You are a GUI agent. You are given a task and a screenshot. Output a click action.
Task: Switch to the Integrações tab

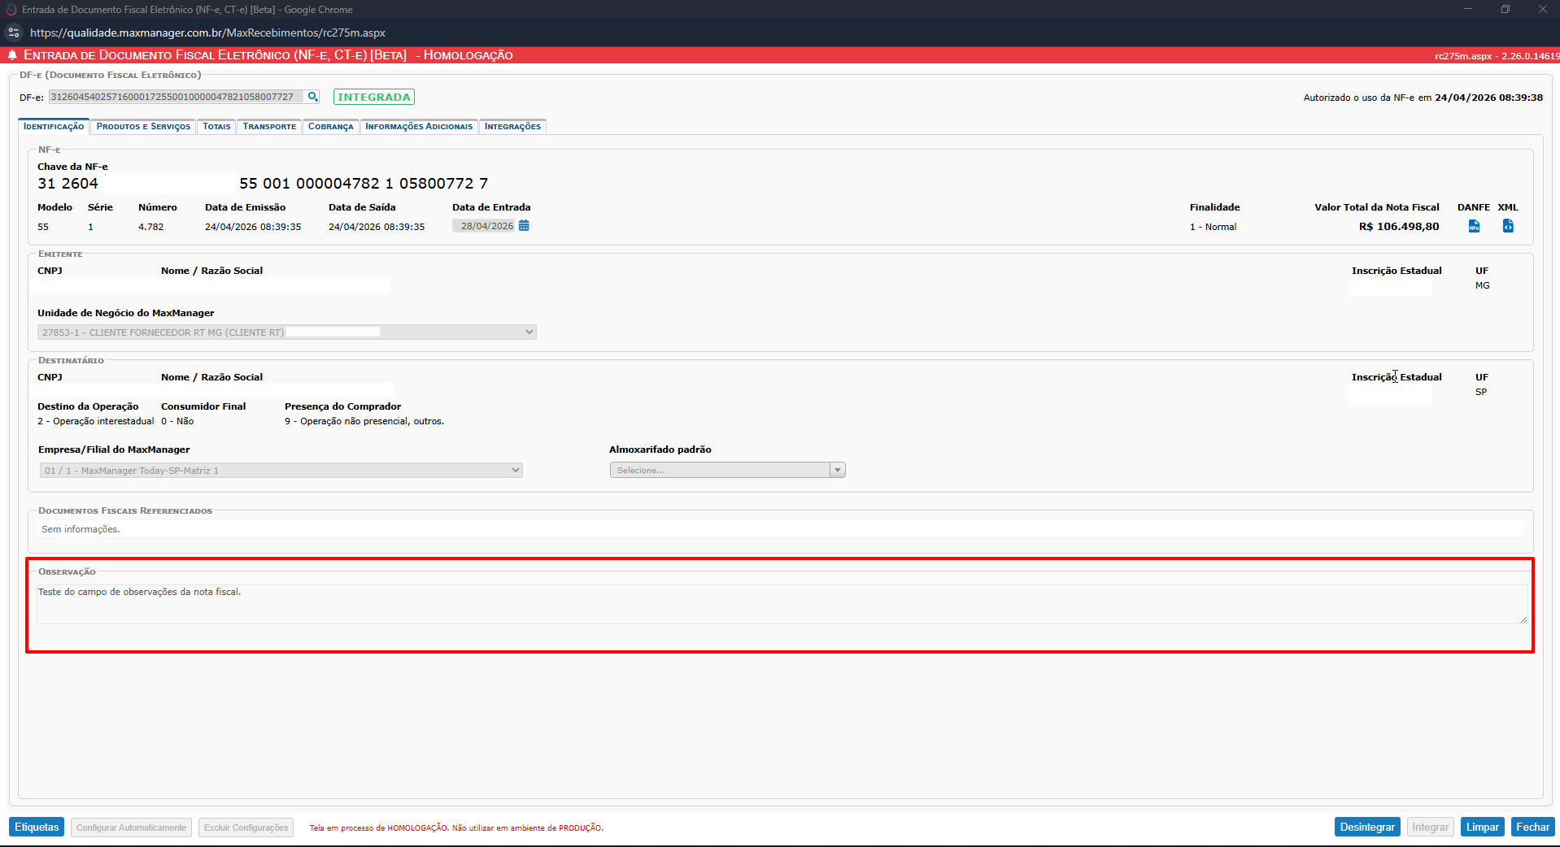pos(512,127)
